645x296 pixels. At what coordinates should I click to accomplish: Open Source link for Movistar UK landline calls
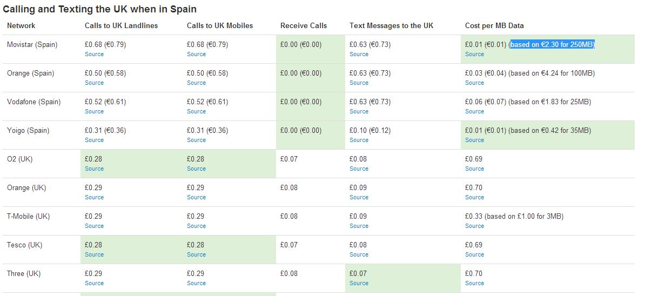point(94,54)
